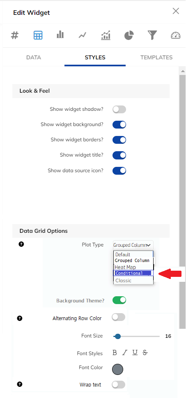Select the funnel widget icon
Viewport: 186px width, 398px height.
pyautogui.click(x=152, y=35)
